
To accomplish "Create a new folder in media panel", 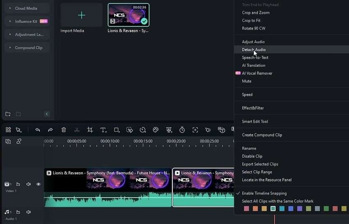I will (8, 114).
